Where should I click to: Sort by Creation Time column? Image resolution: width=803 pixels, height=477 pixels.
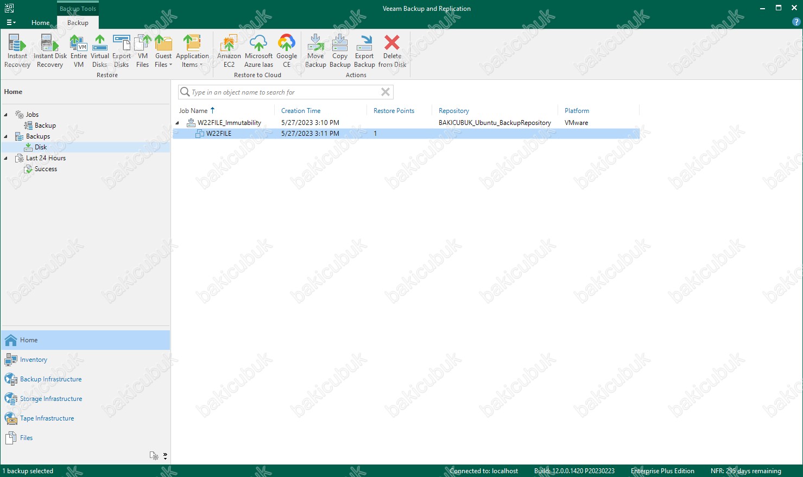301,111
